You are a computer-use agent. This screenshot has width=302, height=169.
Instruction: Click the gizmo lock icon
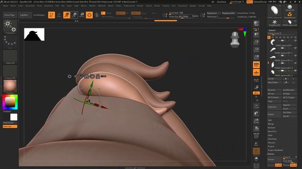point(98,76)
